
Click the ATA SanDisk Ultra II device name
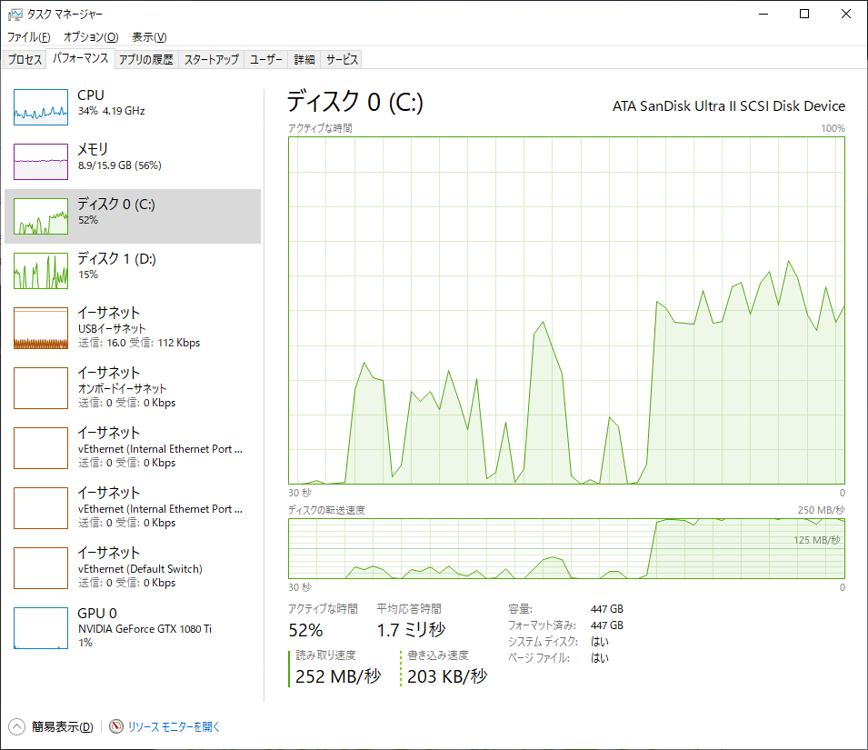point(729,105)
